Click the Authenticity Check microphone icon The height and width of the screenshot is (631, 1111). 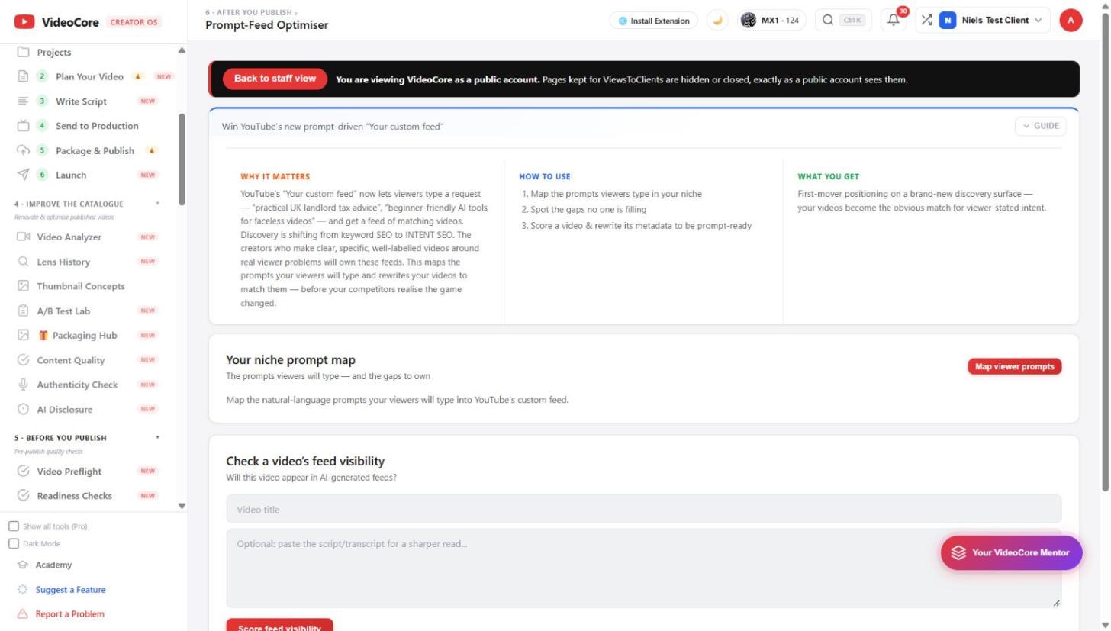23,385
